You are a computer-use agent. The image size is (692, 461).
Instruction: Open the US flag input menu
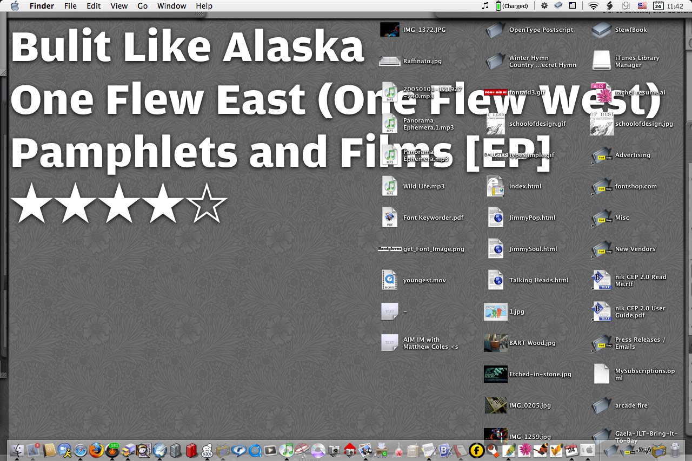(x=642, y=6)
